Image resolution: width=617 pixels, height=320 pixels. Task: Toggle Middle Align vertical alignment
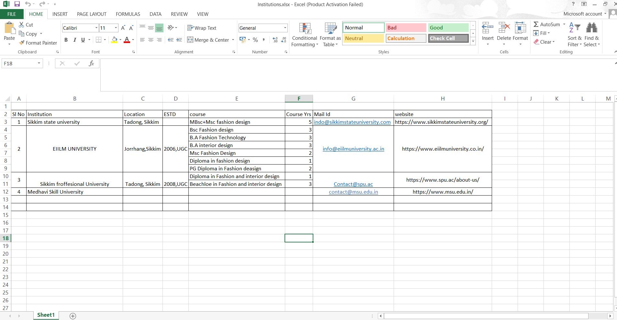click(x=151, y=28)
